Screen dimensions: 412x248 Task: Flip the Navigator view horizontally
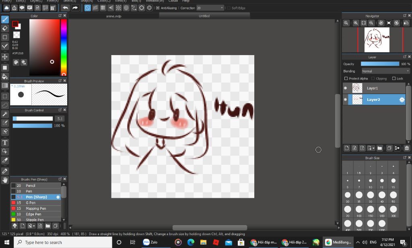406,23
